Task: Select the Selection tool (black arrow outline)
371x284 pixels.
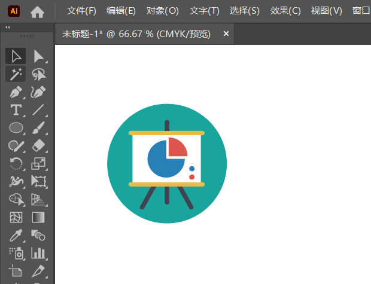Action: click(x=16, y=56)
